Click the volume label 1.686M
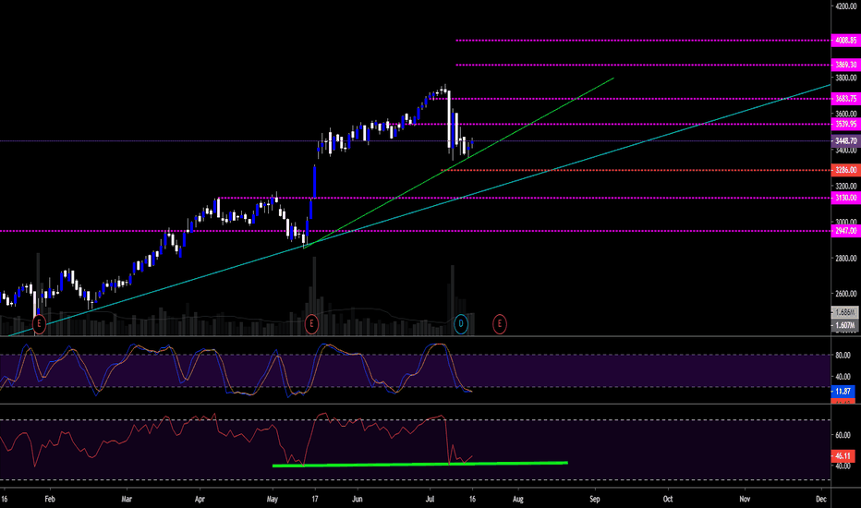 [845, 312]
